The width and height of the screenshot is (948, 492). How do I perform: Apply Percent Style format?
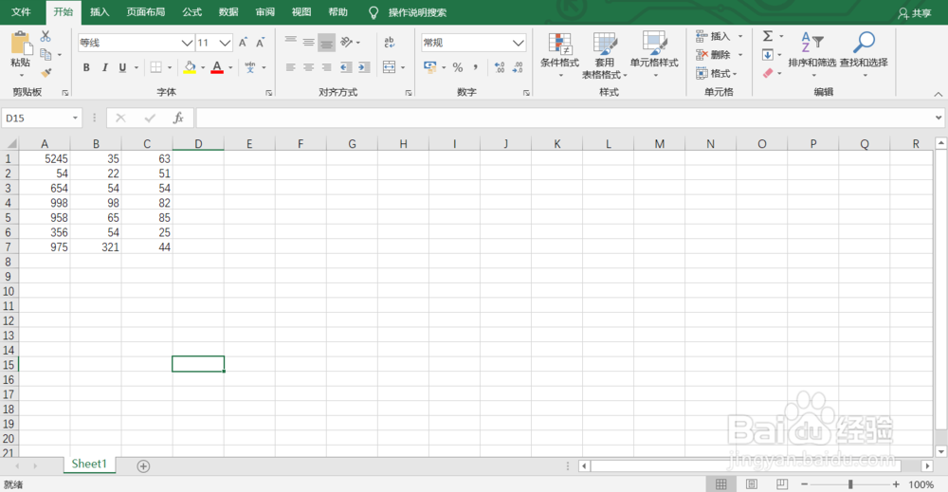(x=458, y=67)
